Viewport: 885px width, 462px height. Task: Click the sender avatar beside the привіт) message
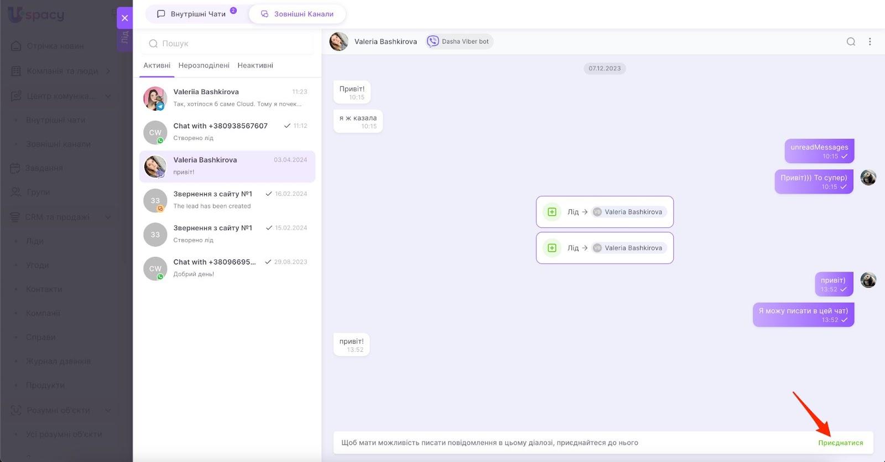(868, 280)
